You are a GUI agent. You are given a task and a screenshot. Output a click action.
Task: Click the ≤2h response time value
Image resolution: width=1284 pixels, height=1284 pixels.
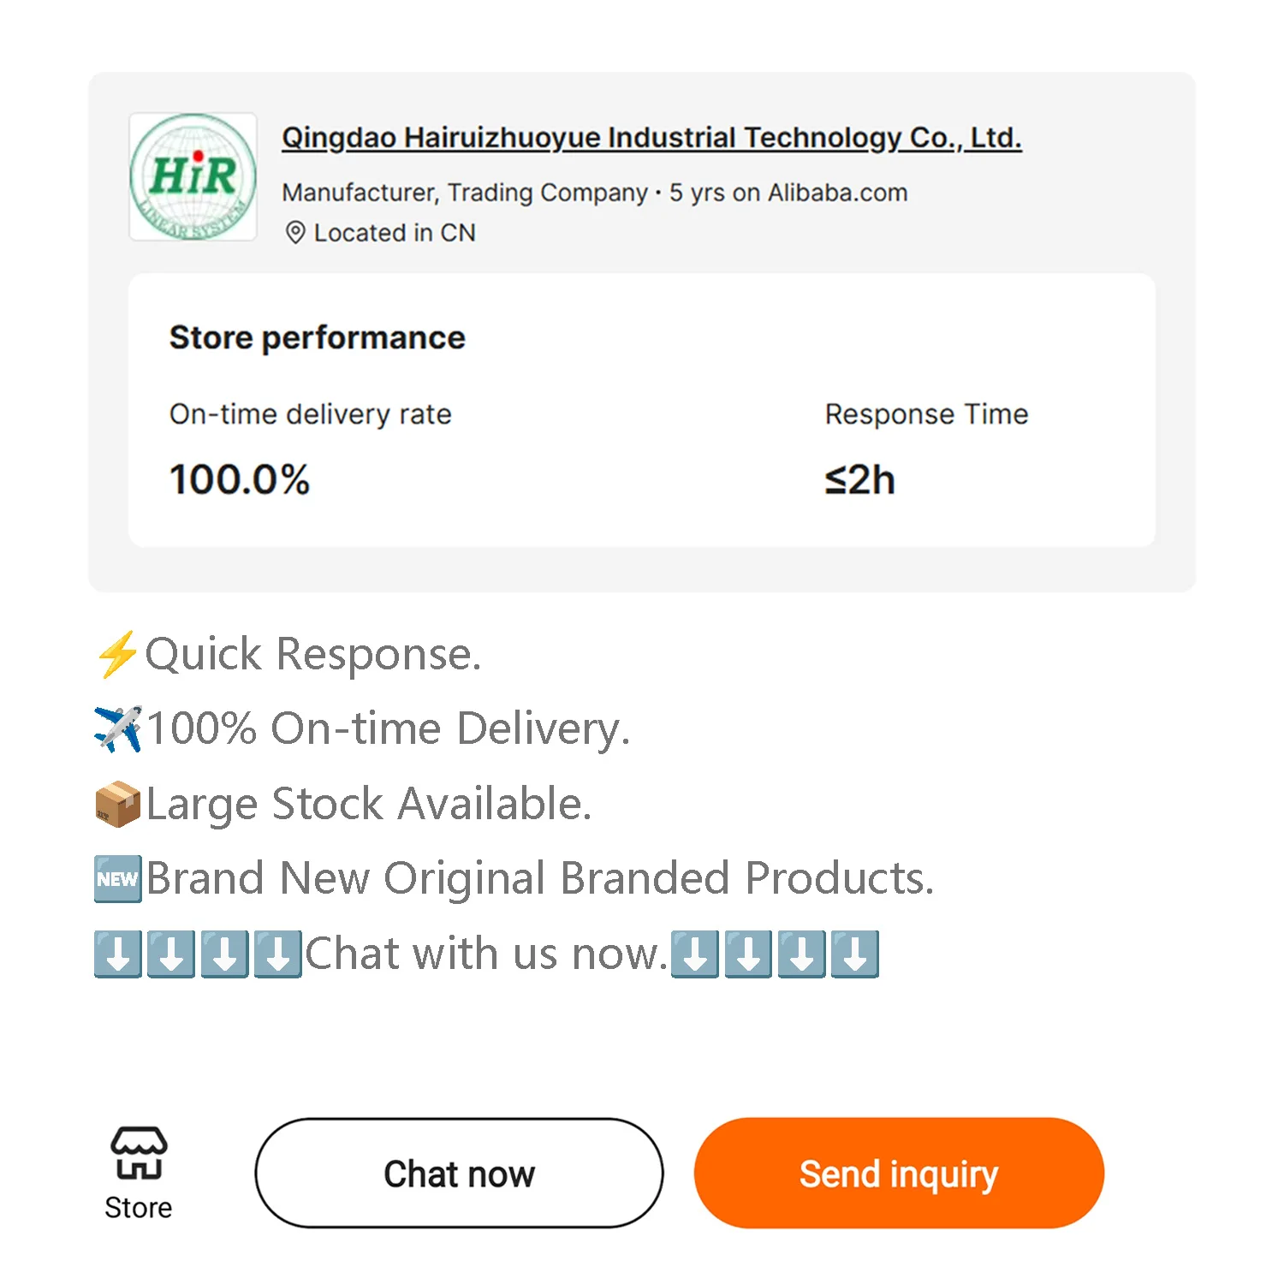[859, 480]
